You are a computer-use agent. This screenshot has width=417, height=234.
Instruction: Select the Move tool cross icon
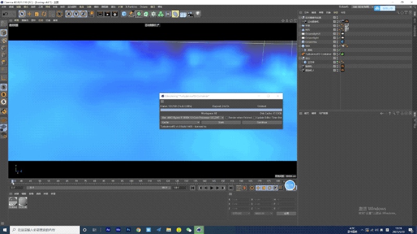click(29, 14)
